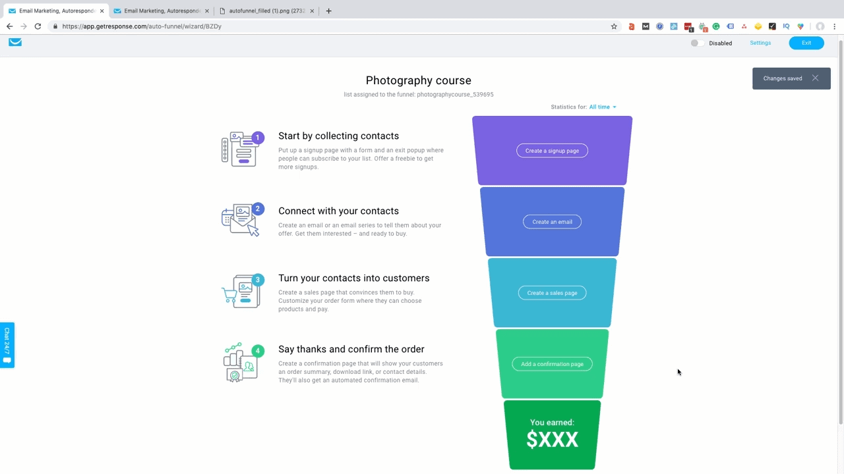Open a new browser tab
Image resolution: width=844 pixels, height=474 pixels.
click(328, 11)
